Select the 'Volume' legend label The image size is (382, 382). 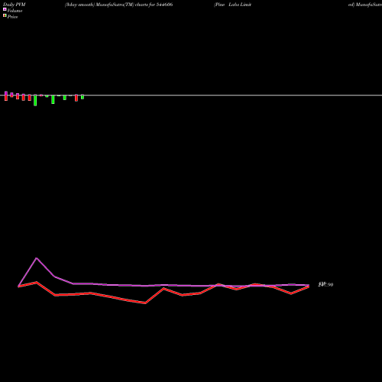click(x=15, y=11)
